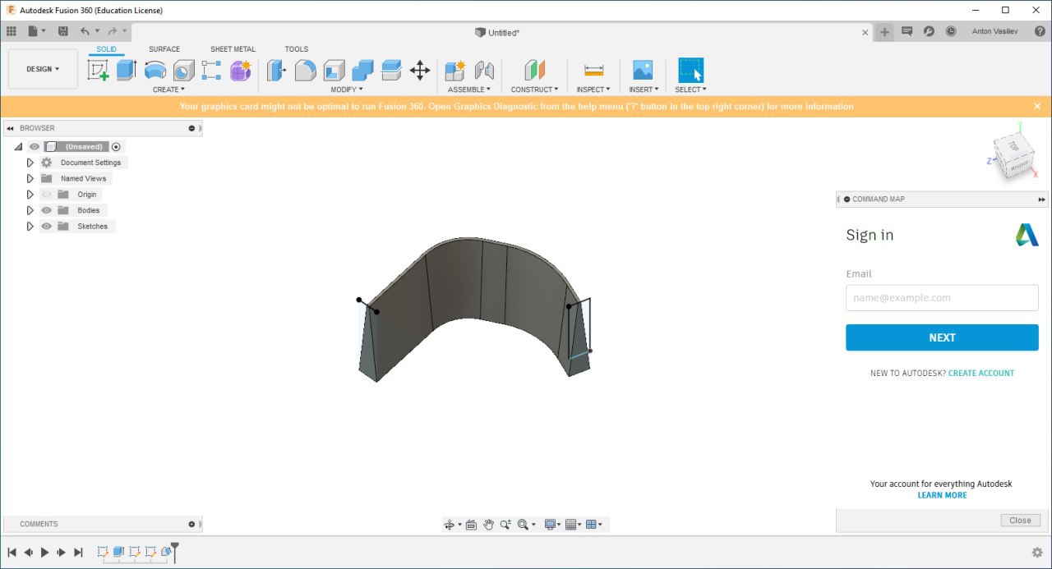Hide the Sketches folder
This screenshot has height=569, width=1052.
coord(47,226)
